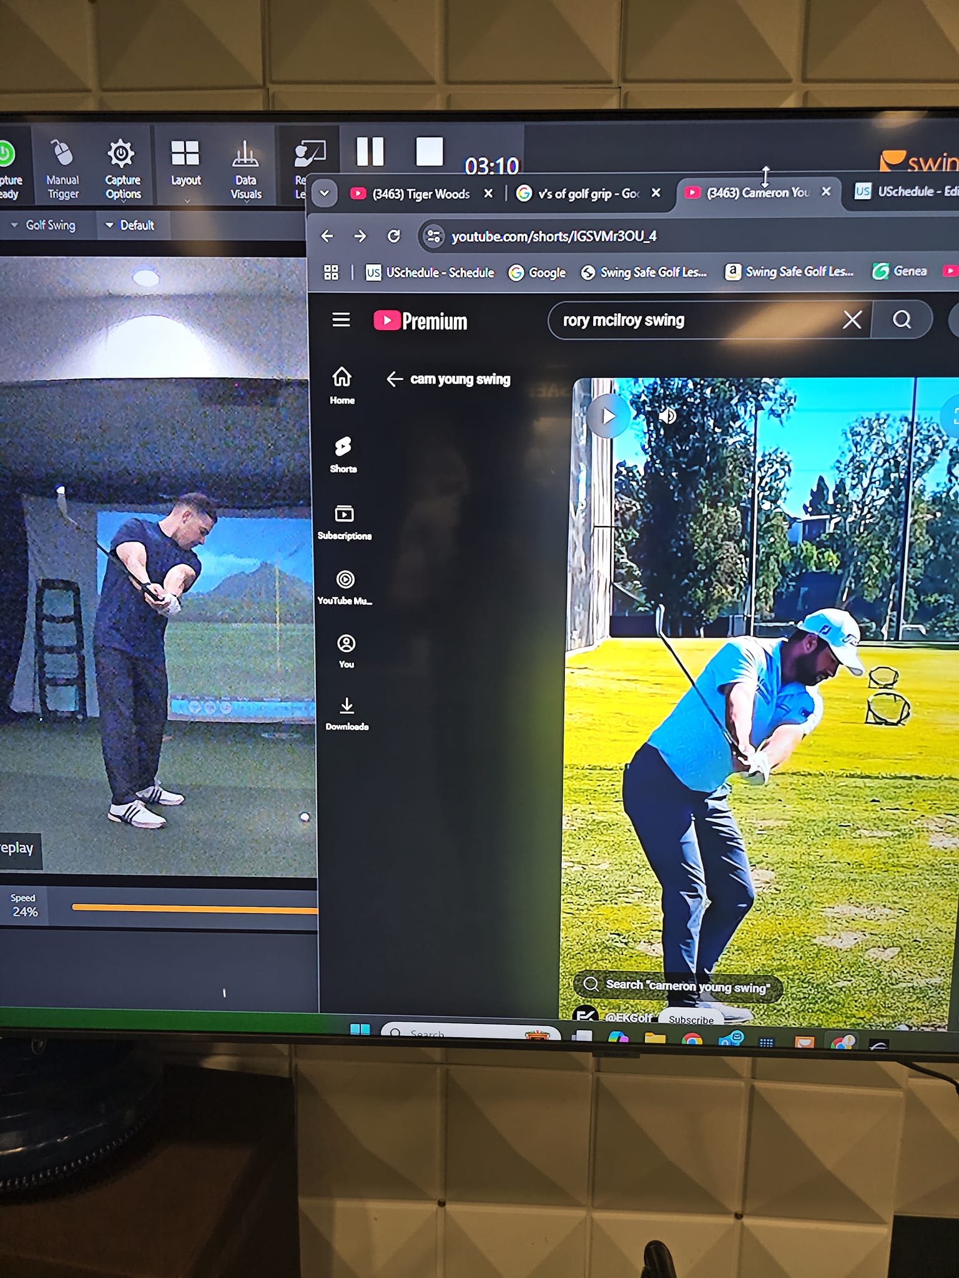This screenshot has width=959, height=1278.
Task: Close the Cameron Young tab
Action: (826, 192)
